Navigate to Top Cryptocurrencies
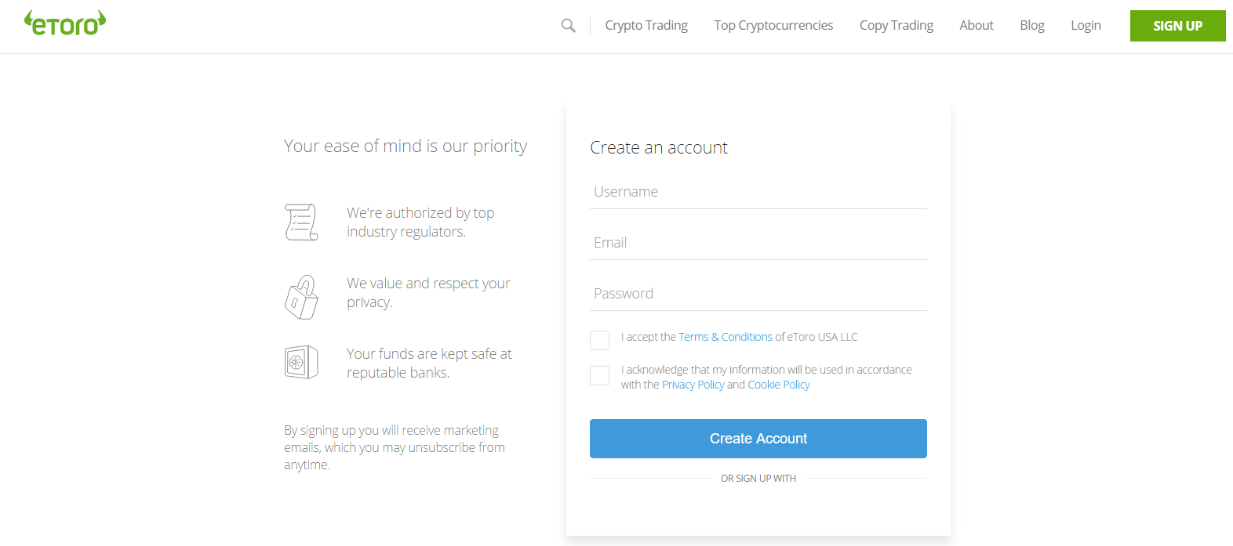The width and height of the screenshot is (1233, 546). (773, 24)
